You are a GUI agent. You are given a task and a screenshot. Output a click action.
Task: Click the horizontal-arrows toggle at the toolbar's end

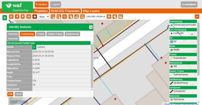(197, 17)
